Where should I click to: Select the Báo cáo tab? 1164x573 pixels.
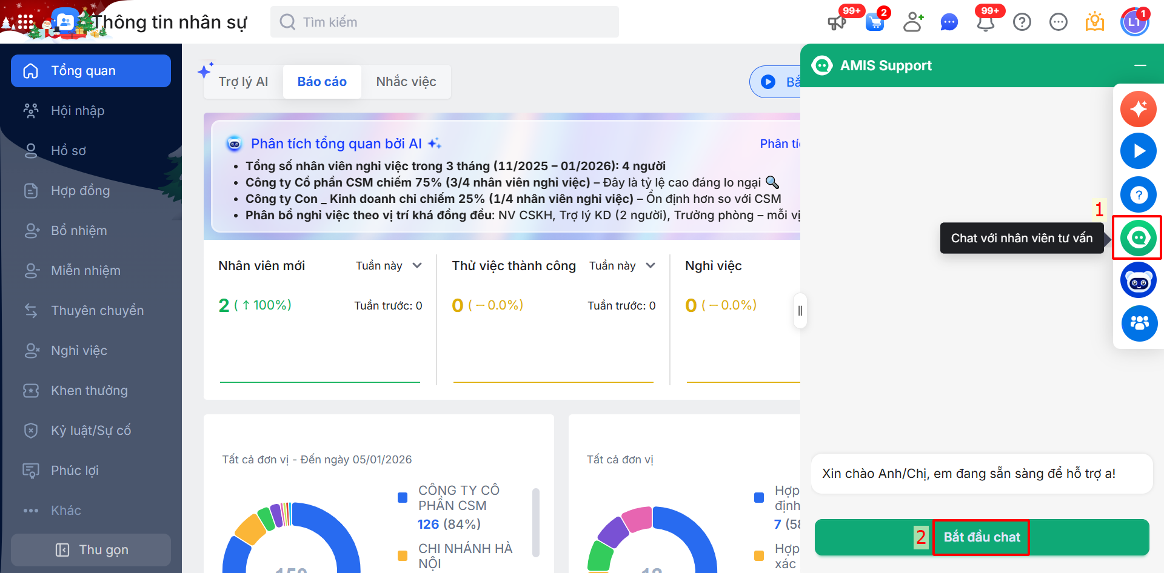click(x=322, y=82)
